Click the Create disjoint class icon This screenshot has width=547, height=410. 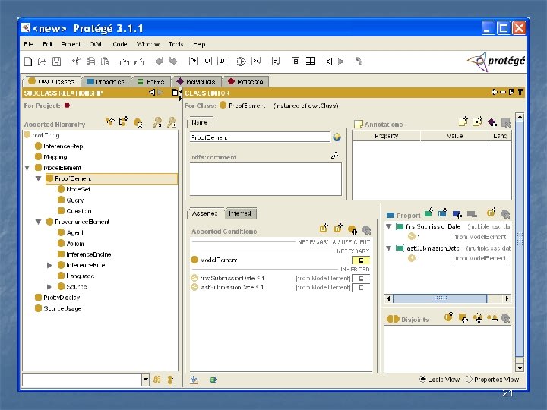point(449,317)
